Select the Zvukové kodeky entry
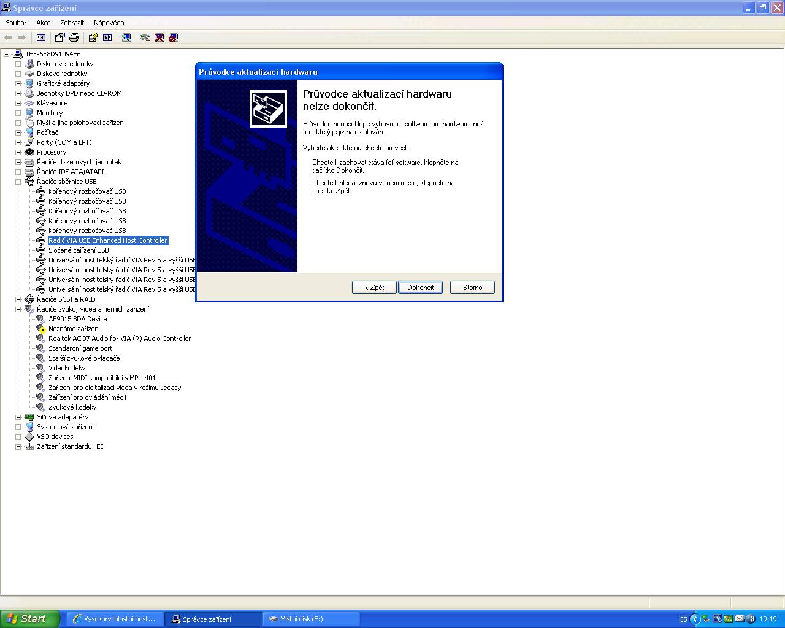 pyautogui.click(x=72, y=407)
